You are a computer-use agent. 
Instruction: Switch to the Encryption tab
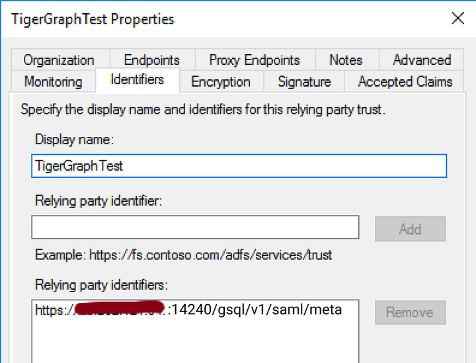pyautogui.click(x=221, y=81)
